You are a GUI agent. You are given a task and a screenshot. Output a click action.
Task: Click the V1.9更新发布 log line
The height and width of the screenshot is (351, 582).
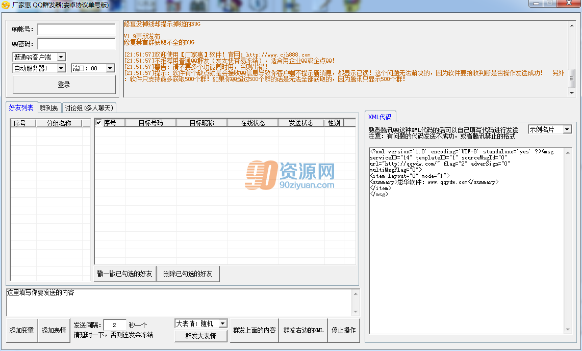(x=142, y=36)
